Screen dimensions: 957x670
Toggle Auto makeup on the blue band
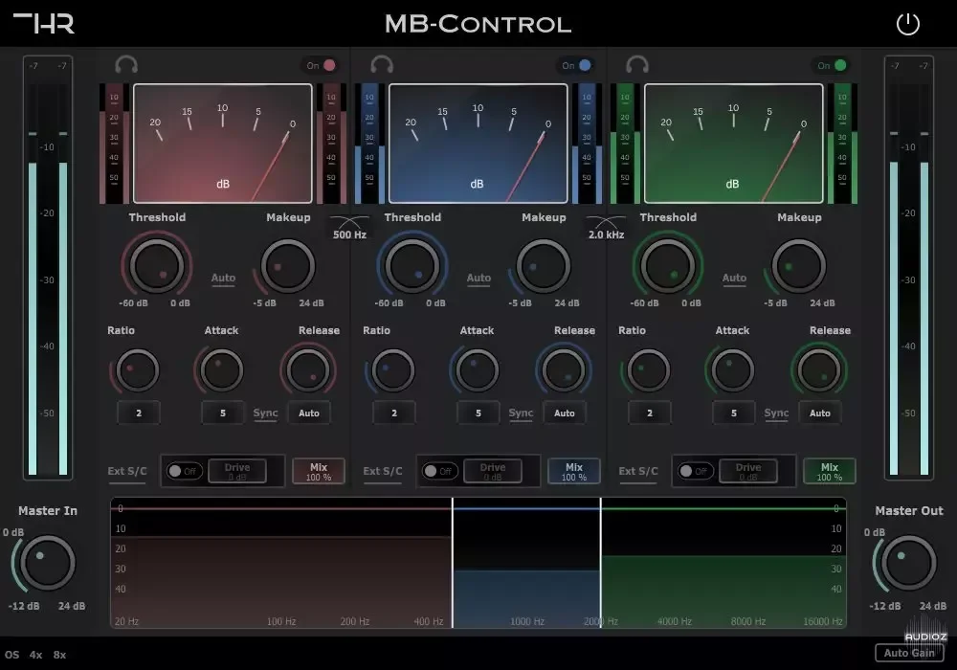pos(478,279)
